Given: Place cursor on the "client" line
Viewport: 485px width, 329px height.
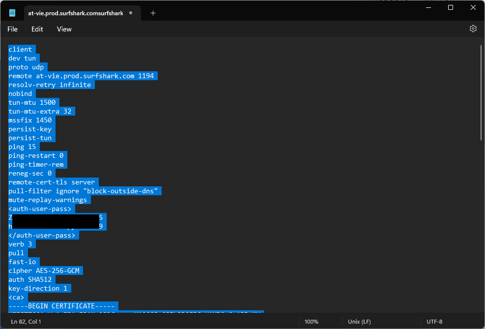Looking at the screenshot, I should [x=20, y=49].
